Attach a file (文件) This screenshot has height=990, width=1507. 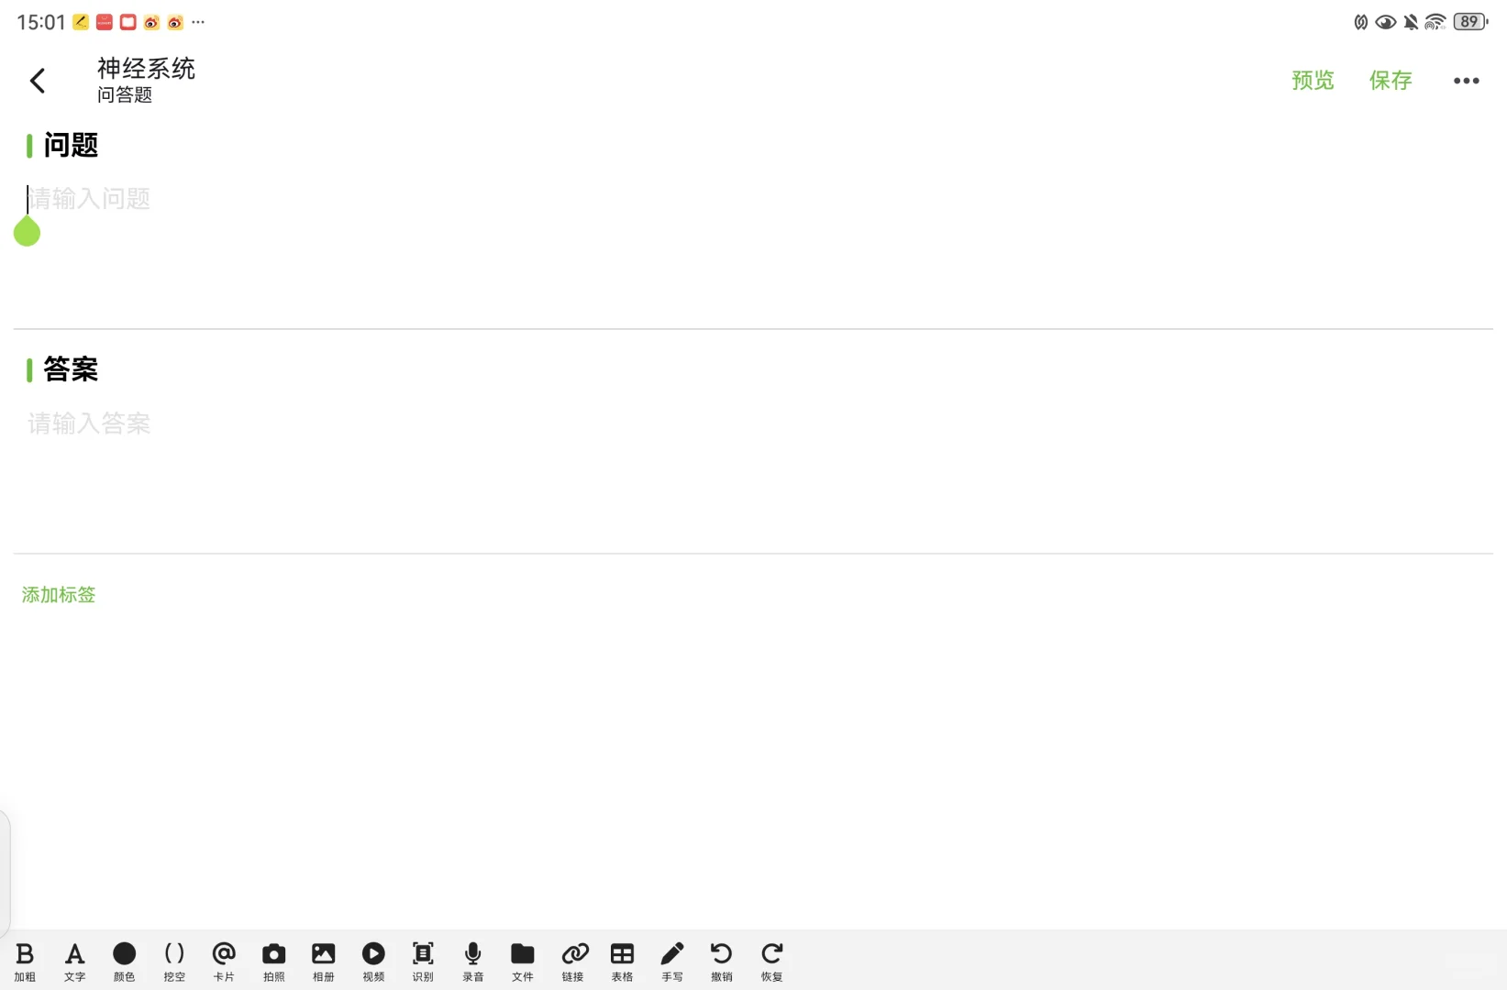[523, 962]
